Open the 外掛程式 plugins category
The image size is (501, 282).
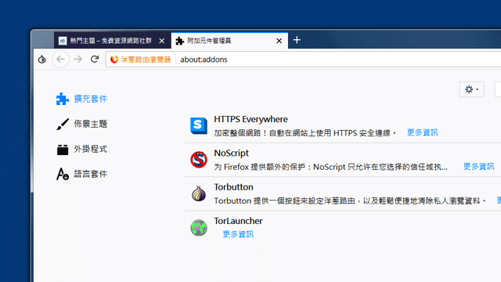(81, 149)
